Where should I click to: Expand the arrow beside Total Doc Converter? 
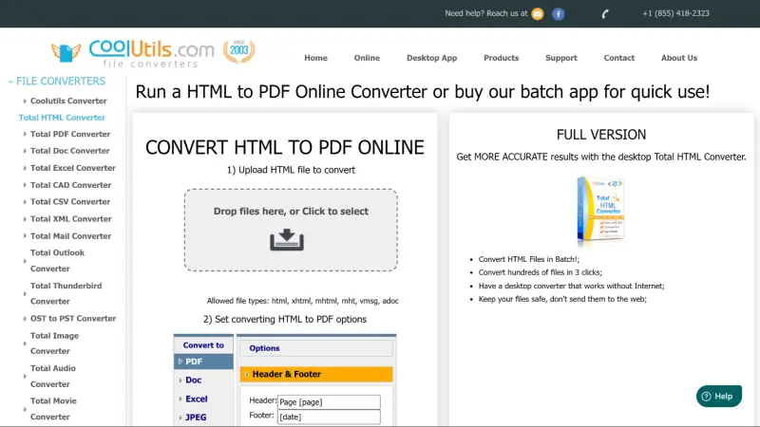(25, 151)
